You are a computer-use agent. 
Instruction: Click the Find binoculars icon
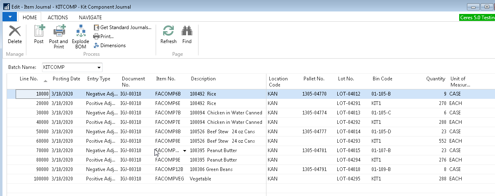pos(187,32)
